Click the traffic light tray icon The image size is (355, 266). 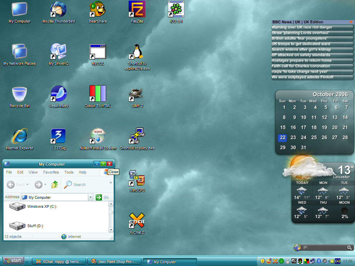click(300, 261)
